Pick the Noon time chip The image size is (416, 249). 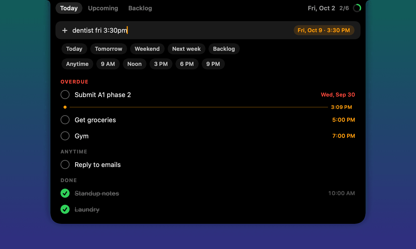click(x=134, y=64)
